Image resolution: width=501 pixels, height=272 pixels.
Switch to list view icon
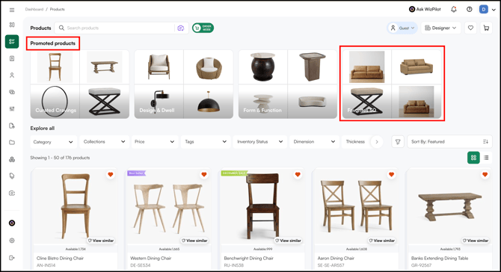coord(486,158)
